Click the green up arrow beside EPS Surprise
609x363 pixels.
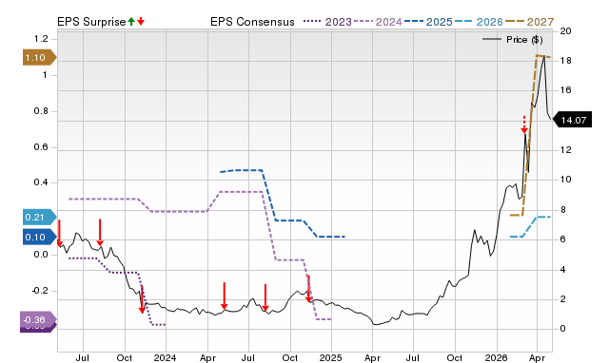tap(131, 22)
